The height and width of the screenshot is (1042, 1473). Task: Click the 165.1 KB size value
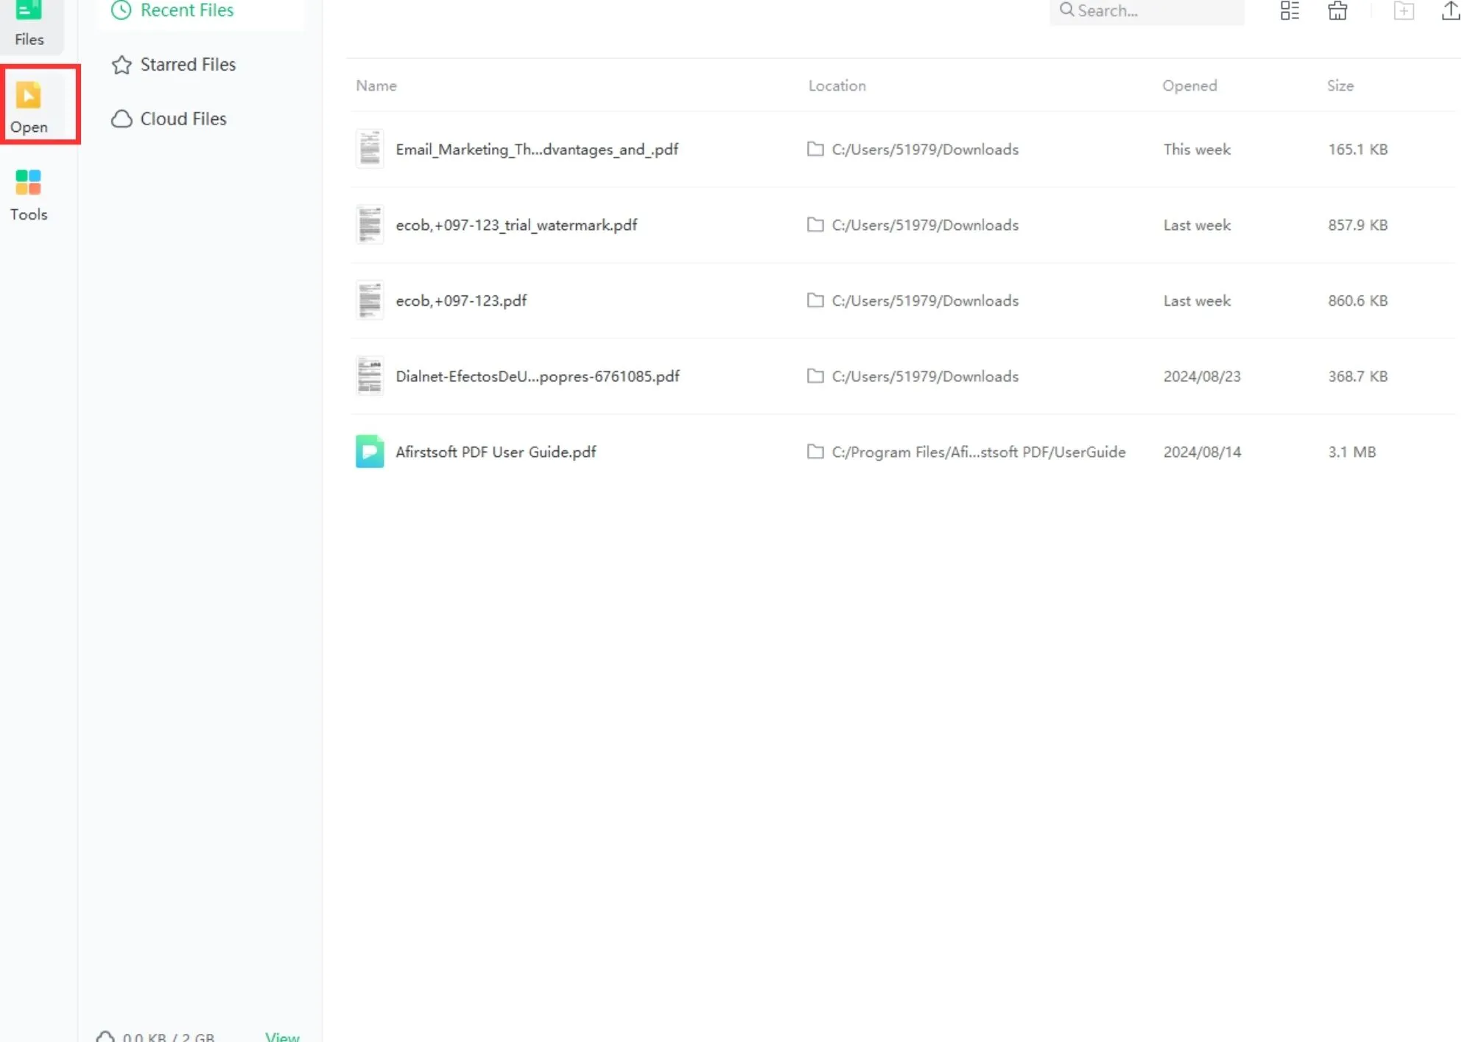point(1357,150)
